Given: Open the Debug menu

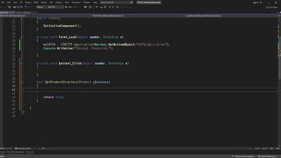Looking at the screenshot, I should 44,3.
